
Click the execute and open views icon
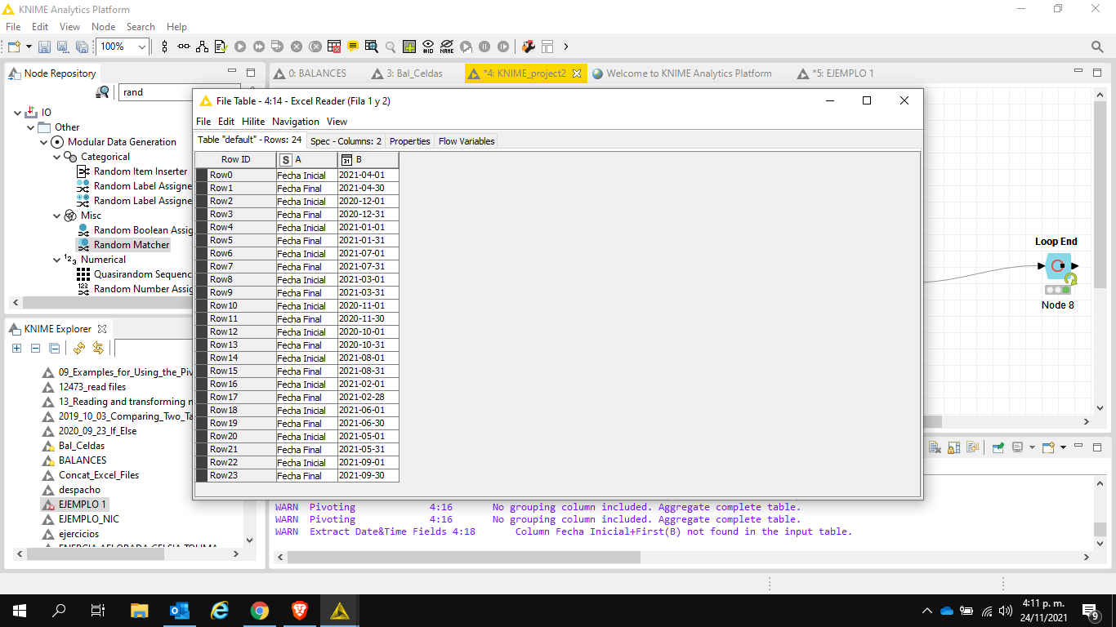click(x=278, y=47)
